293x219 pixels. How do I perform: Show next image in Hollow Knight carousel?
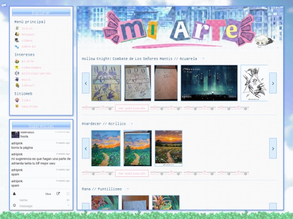273,83
